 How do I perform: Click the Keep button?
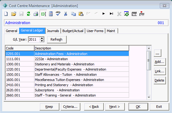point(49,107)
